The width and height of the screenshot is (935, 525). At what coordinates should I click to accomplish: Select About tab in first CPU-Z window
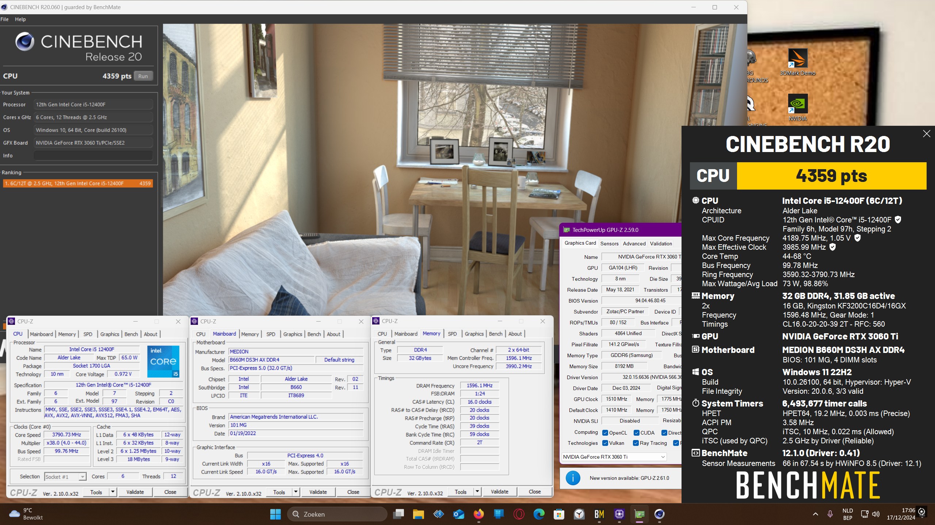150,334
